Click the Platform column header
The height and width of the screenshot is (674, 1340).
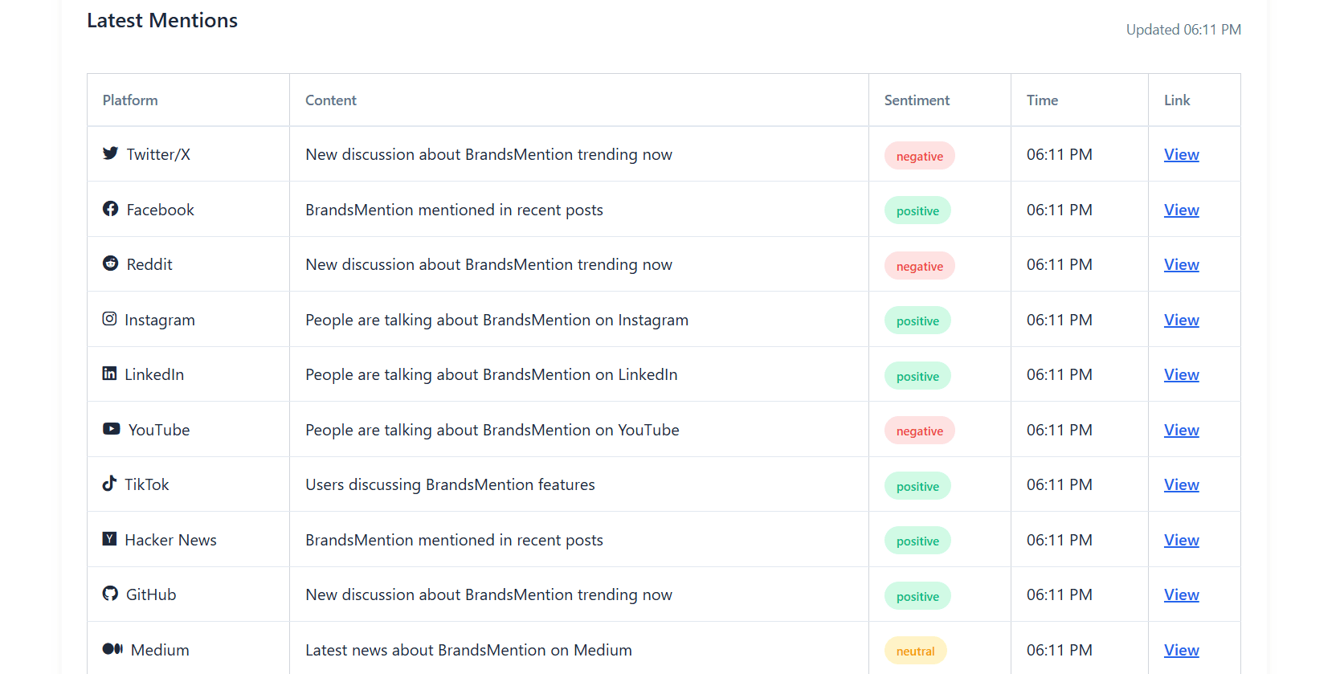[130, 100]
